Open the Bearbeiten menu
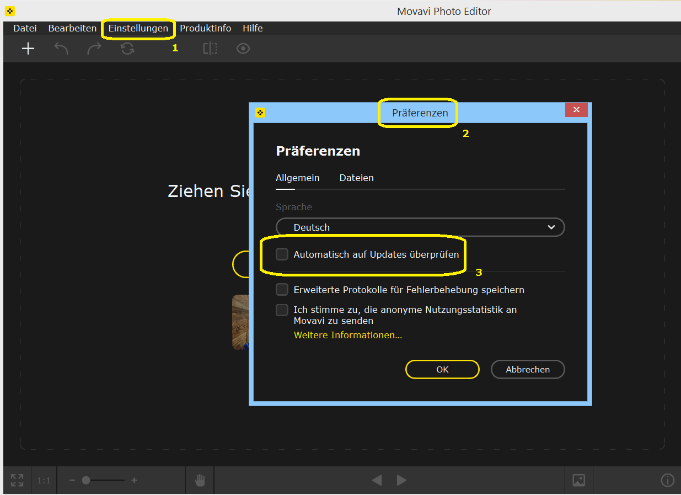Image resolution: width=681 pixels, height=495 pixels. pos(72,28)
